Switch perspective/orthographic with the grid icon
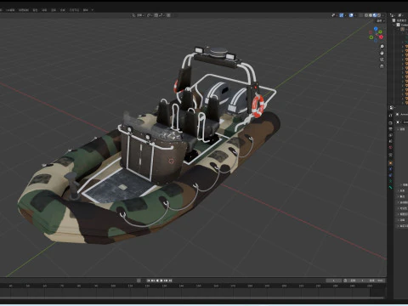Screen dimensions: 408x306 click(382, 66)
